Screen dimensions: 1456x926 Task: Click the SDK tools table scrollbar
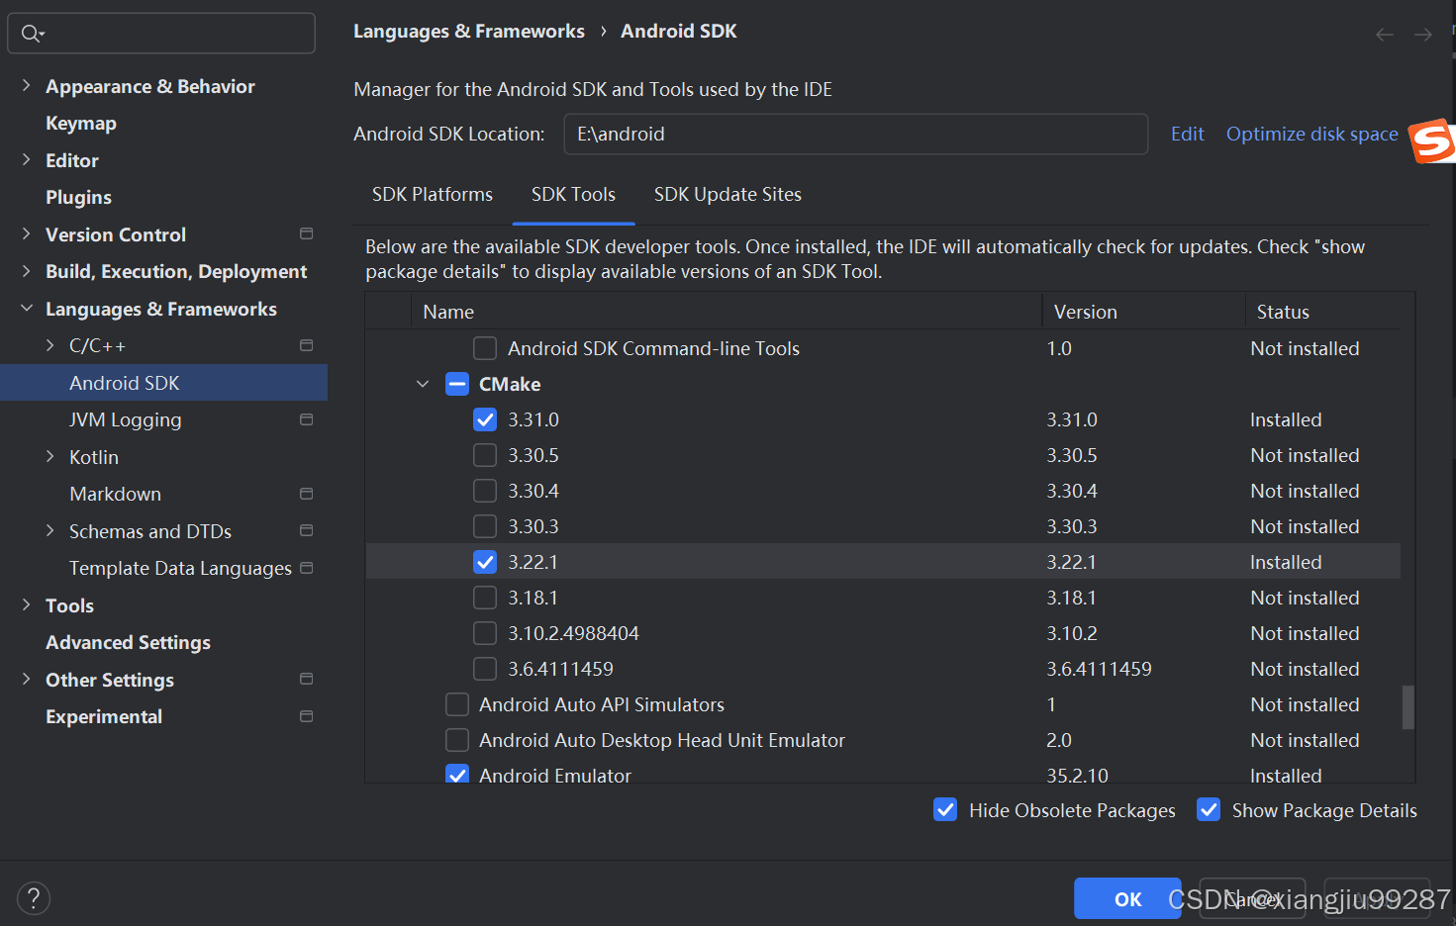coord(1407,706)
